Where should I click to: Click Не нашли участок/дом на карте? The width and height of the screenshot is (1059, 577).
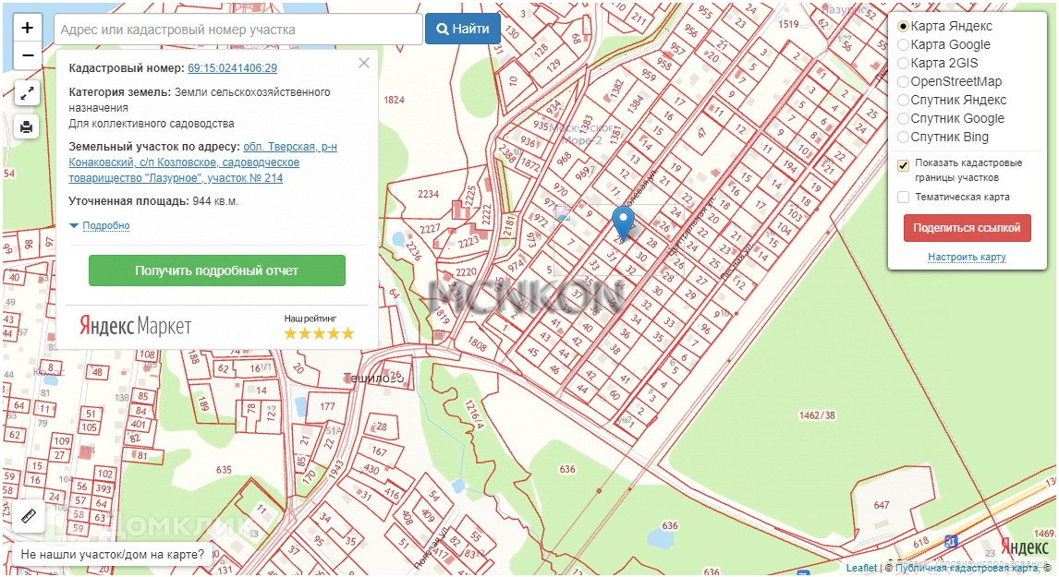pyautogui.click(x=112, y=555)
